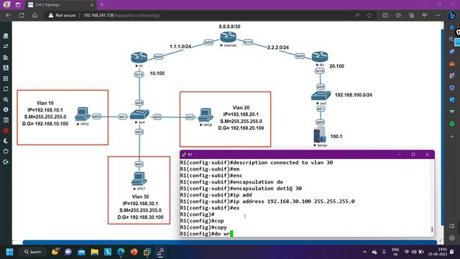
Task: Open Microsoft Edge from taskbar
Action: (x=121, y=252)
